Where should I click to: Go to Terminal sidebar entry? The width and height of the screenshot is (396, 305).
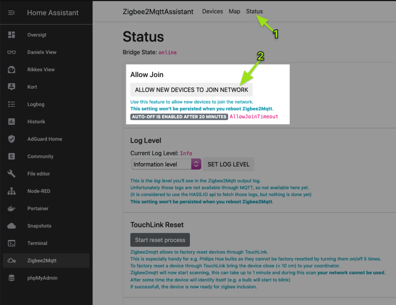tap(46, 243)
